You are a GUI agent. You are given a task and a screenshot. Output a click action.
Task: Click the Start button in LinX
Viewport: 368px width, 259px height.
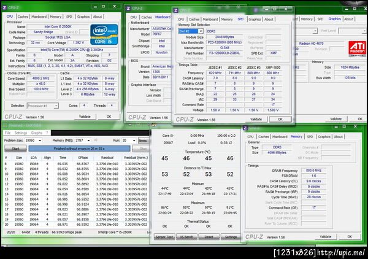(x=15, y=149)
